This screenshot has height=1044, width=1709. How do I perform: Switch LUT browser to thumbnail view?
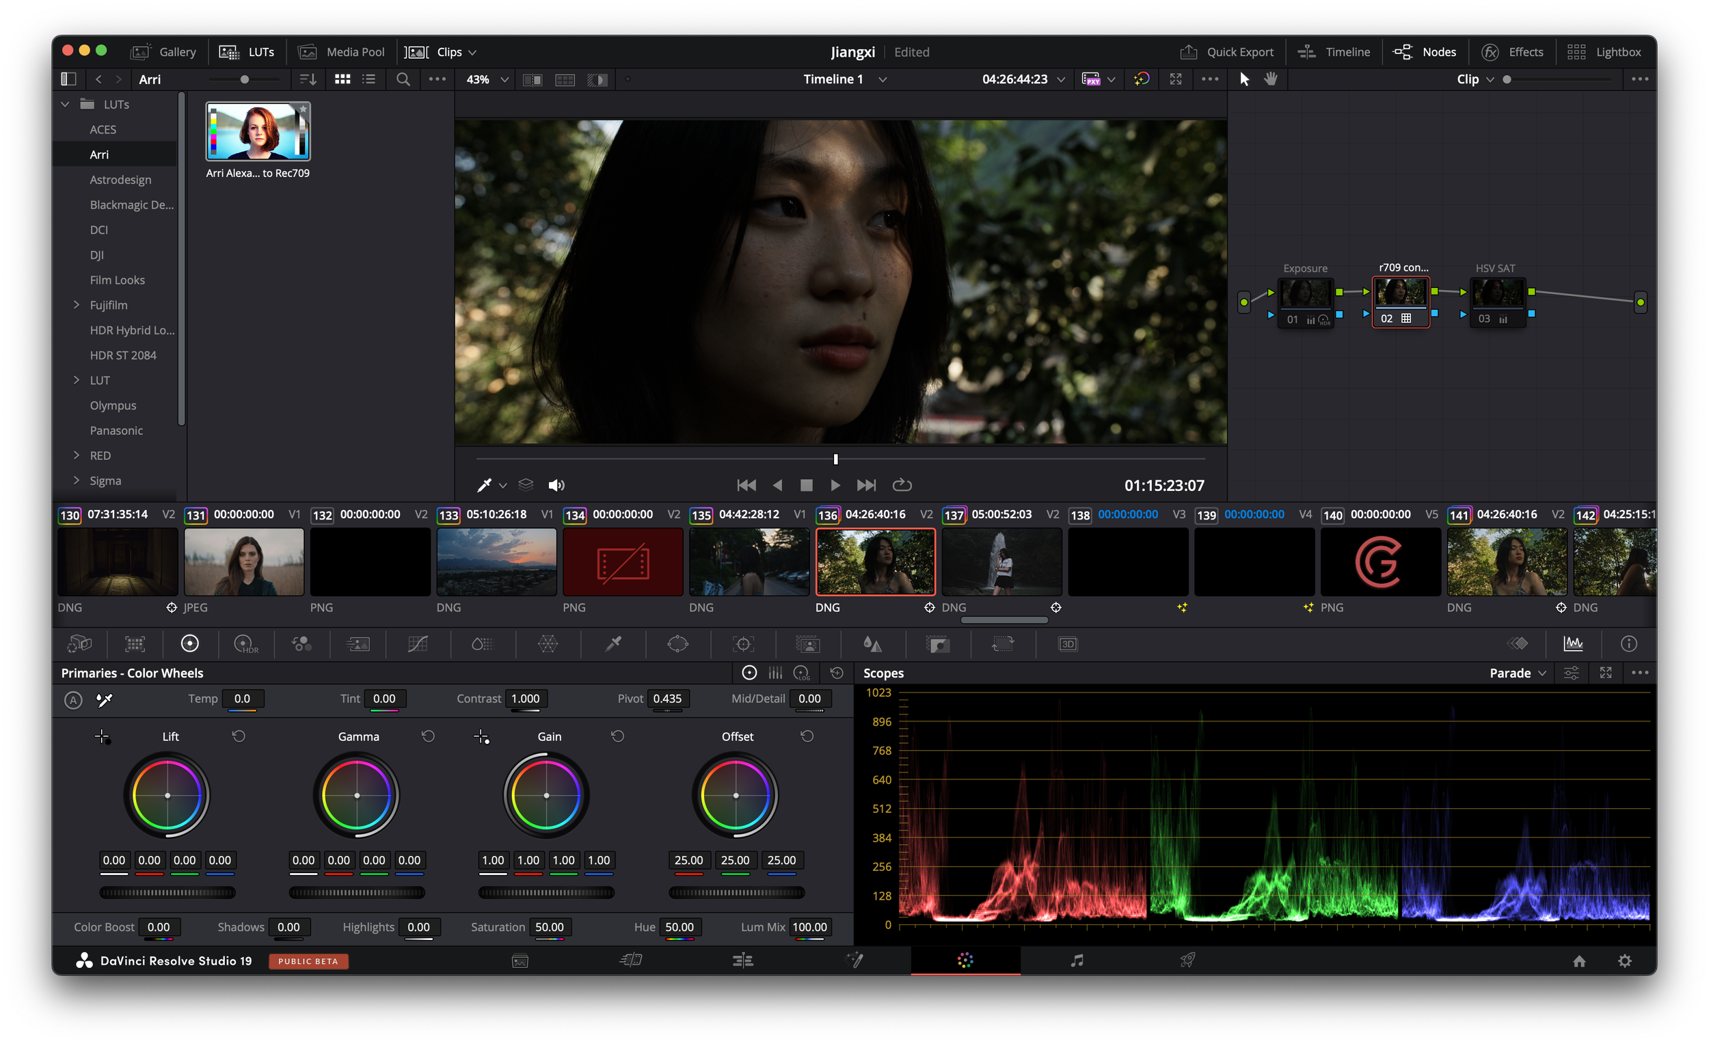[342, 79]
